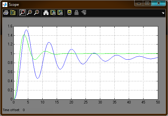Click the y-axis label 1.6
Viewport: 168px width, 116px height.
click(10, 26)
